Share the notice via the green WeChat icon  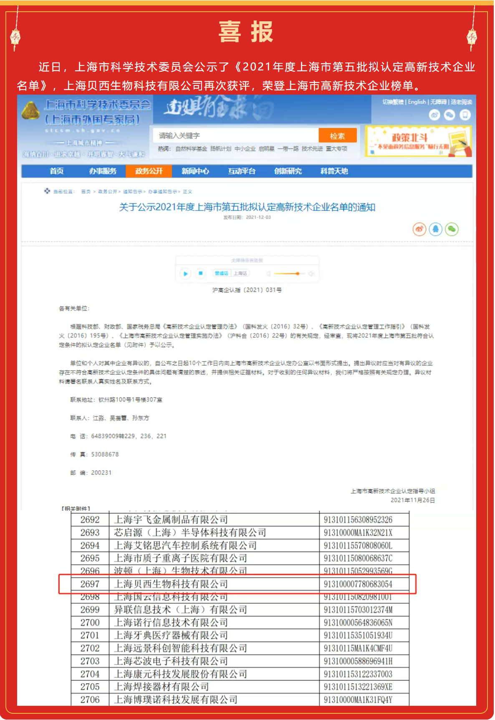pyautogui.click(x=452, y=229)
